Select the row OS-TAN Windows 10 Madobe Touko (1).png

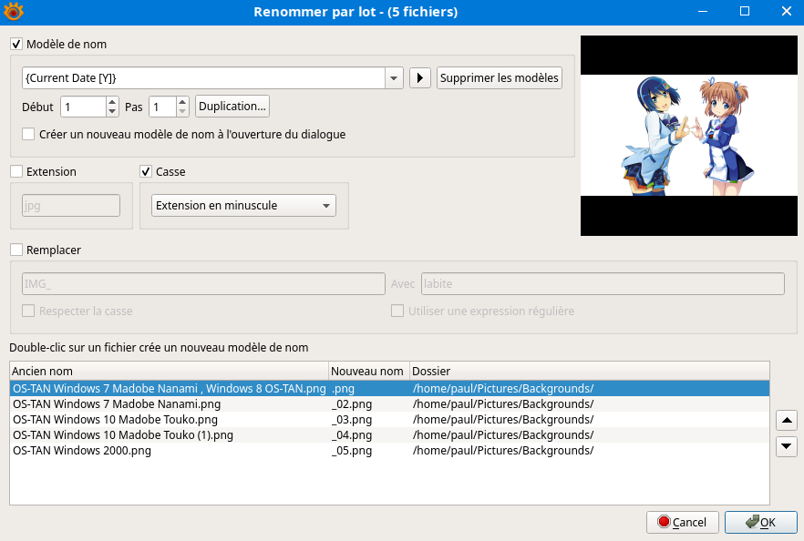click(x=389, y=435)
